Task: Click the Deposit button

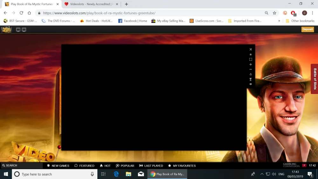Action: click(x=308, y=29)
